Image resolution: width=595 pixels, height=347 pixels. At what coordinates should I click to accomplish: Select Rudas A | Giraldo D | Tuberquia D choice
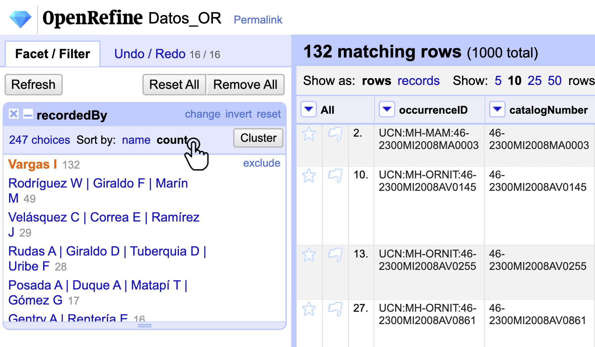tap(107, 258)
